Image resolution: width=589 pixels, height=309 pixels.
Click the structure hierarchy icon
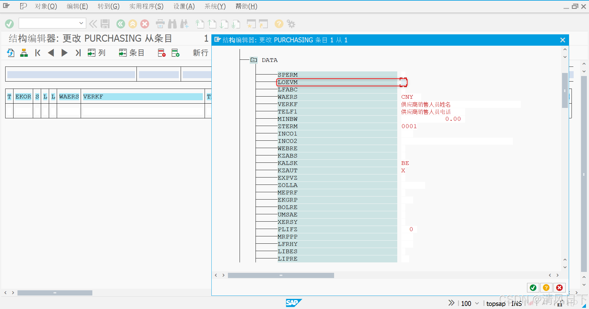tap(24, 53)
